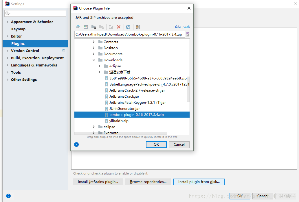
Task: Click the Module directory toolbar icon
Action: point(101,27)
